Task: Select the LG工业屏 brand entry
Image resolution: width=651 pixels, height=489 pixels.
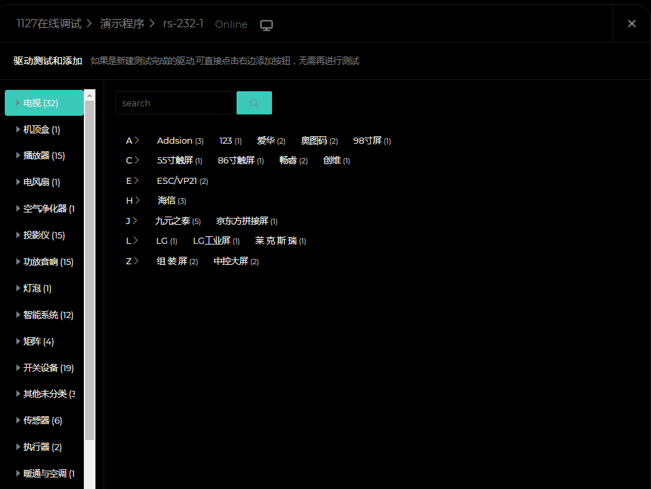Action: pyautogui.click(x=211, y=241)
